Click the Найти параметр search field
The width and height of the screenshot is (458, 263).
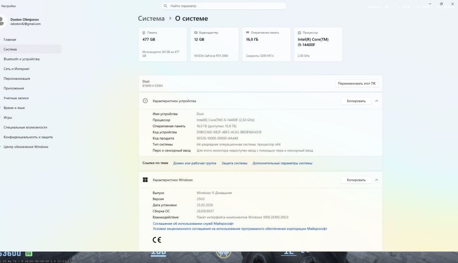coord(224,6)
